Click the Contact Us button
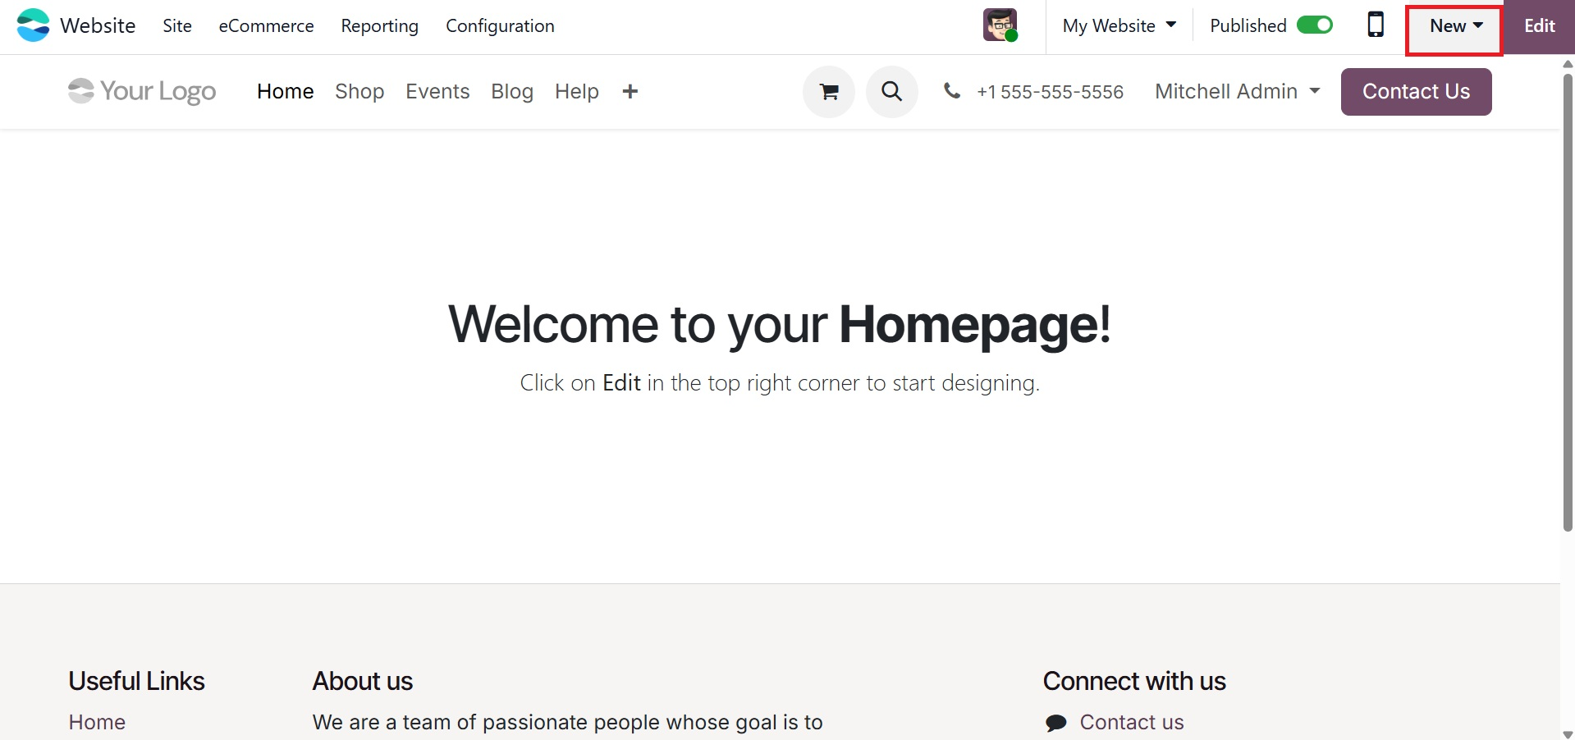Image resolution: width=1575 pixels, height=740 pixels. pos(1416,92)
